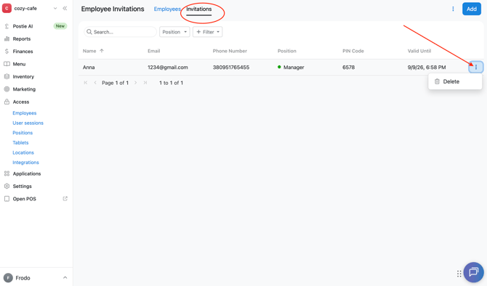Click the external link icon beside Open POS
The width and height of the screenshot is (487, 286).
coord(65,198)
